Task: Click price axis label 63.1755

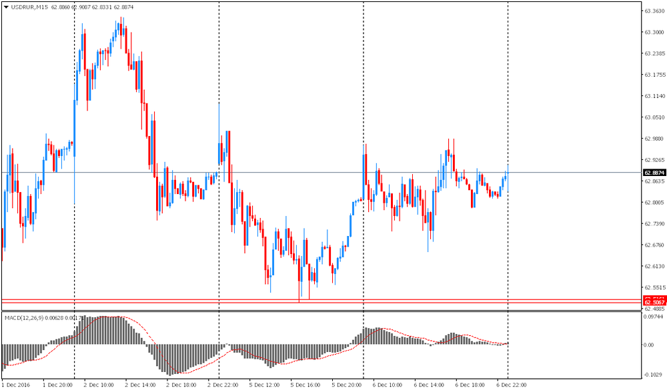Action: 654,75
